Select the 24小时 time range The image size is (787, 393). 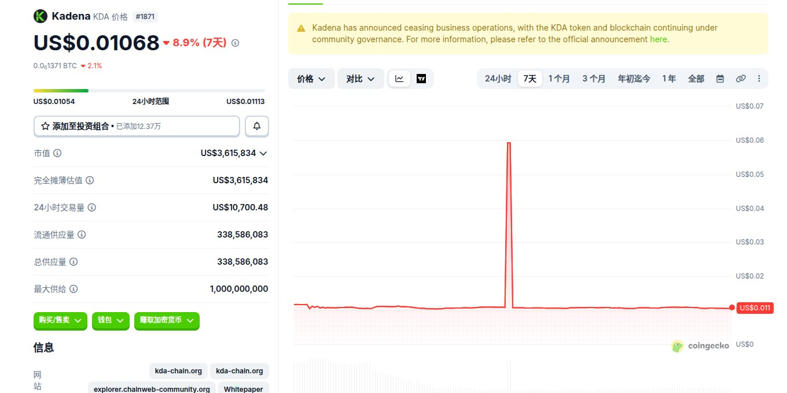pyautogui.click(x=498, y=79)
